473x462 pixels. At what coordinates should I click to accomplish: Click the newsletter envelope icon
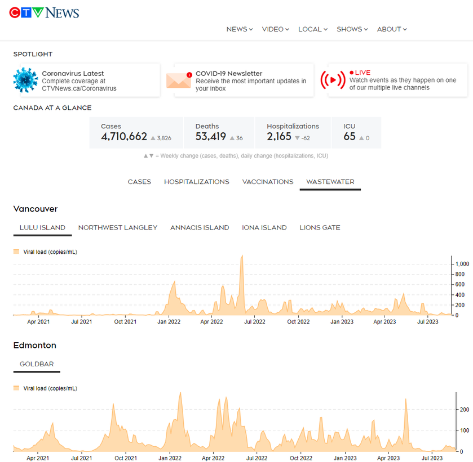tap(179, 80)
